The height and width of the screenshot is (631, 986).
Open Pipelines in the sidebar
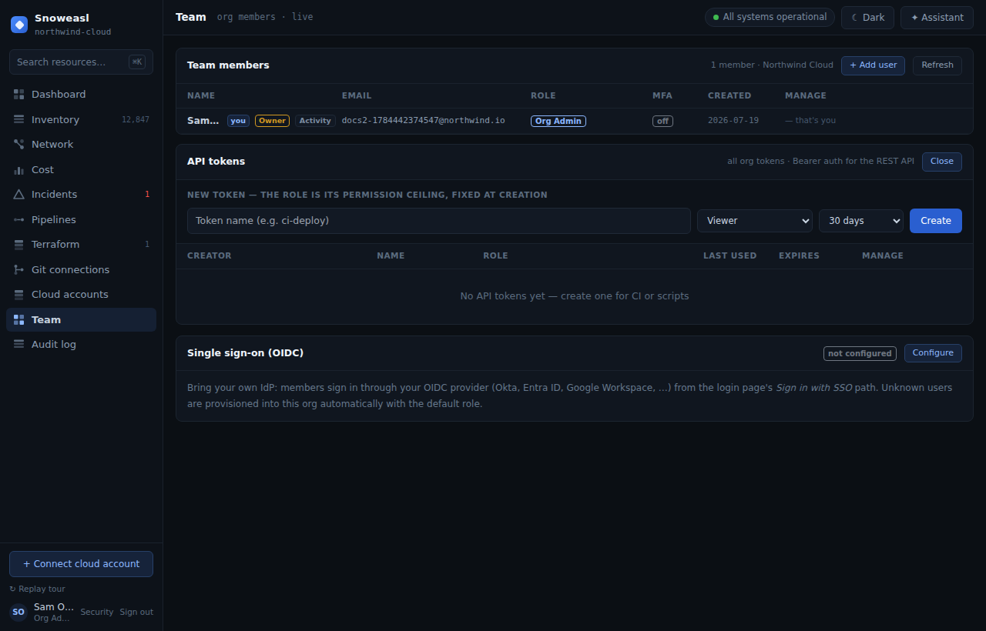tap(81, 219)
